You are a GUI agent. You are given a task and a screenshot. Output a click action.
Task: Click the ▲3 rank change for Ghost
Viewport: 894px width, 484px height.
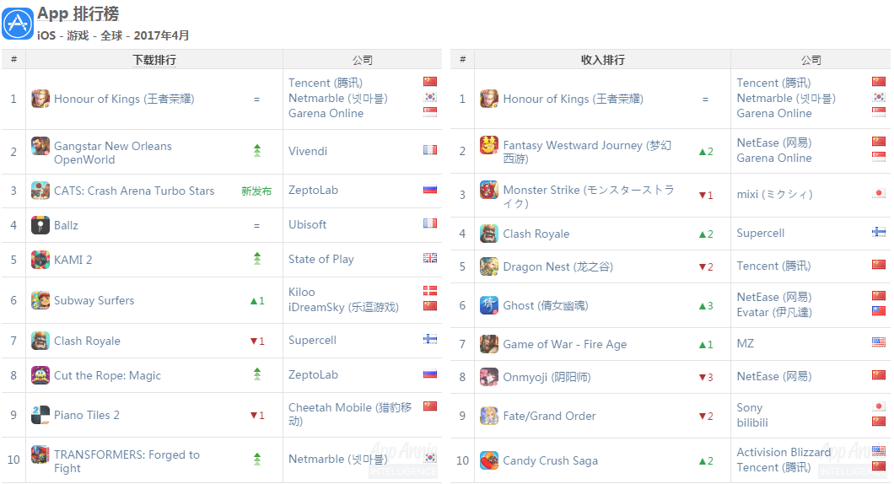tap(706, 306)
